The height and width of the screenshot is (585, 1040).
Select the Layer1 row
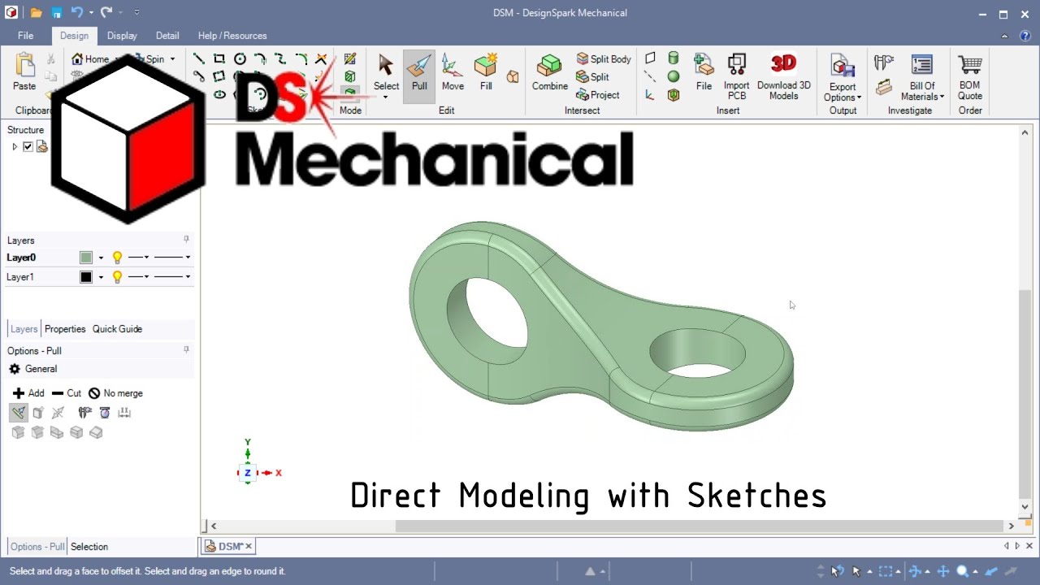(x=99, y=277)
